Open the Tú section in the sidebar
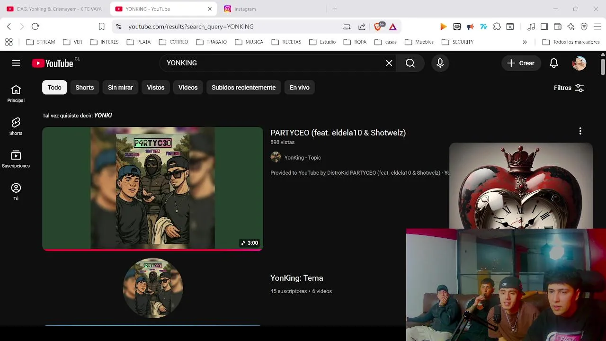The height and width of the screenshot is (341, 606). click(16, 192)
